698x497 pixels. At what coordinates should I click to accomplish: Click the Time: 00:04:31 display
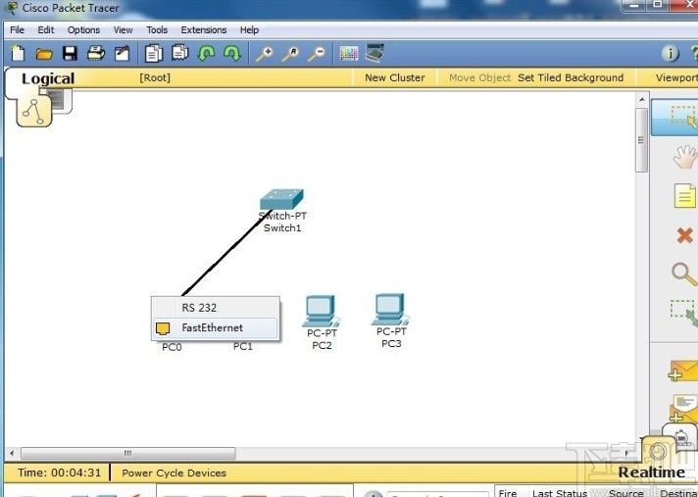pos(59,472)
